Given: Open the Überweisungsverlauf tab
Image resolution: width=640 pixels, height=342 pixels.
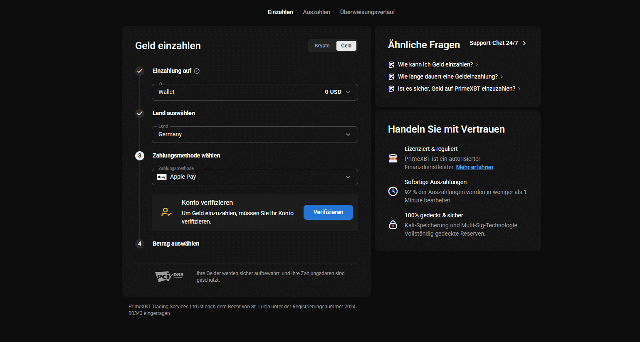Looking at the screenshot, I should click(x=368, y=12).
